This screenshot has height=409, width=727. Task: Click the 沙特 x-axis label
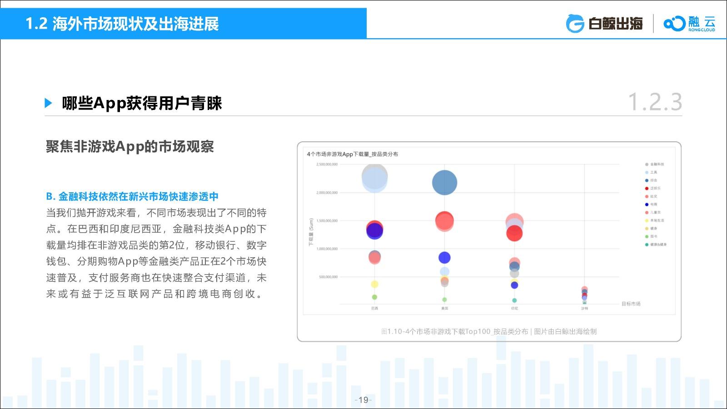click(584, 309)
